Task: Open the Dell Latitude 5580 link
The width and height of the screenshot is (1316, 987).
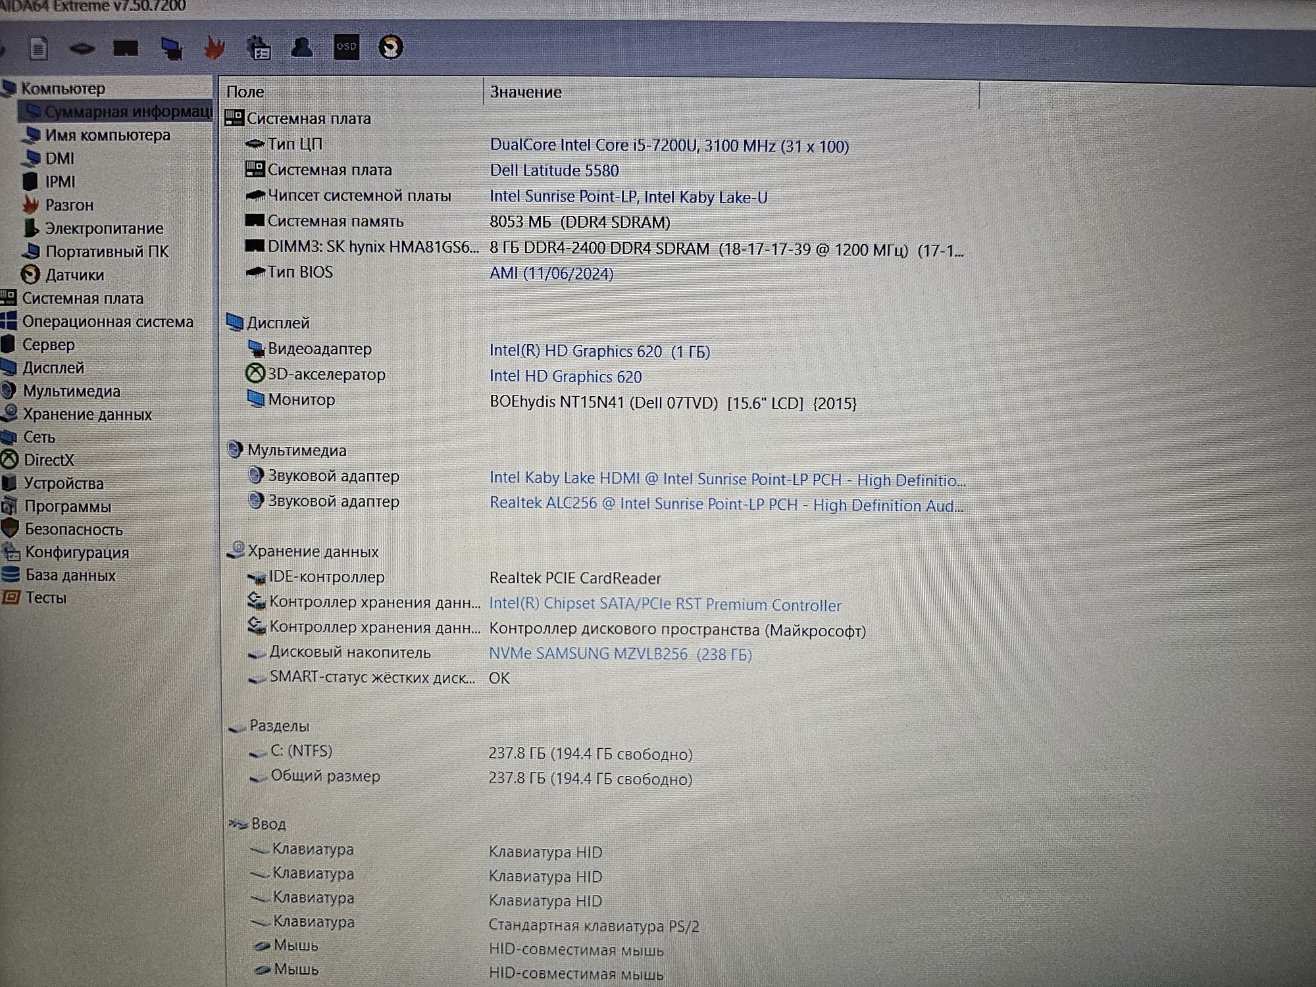Action: pyautogui.click(x=554, y=170)
